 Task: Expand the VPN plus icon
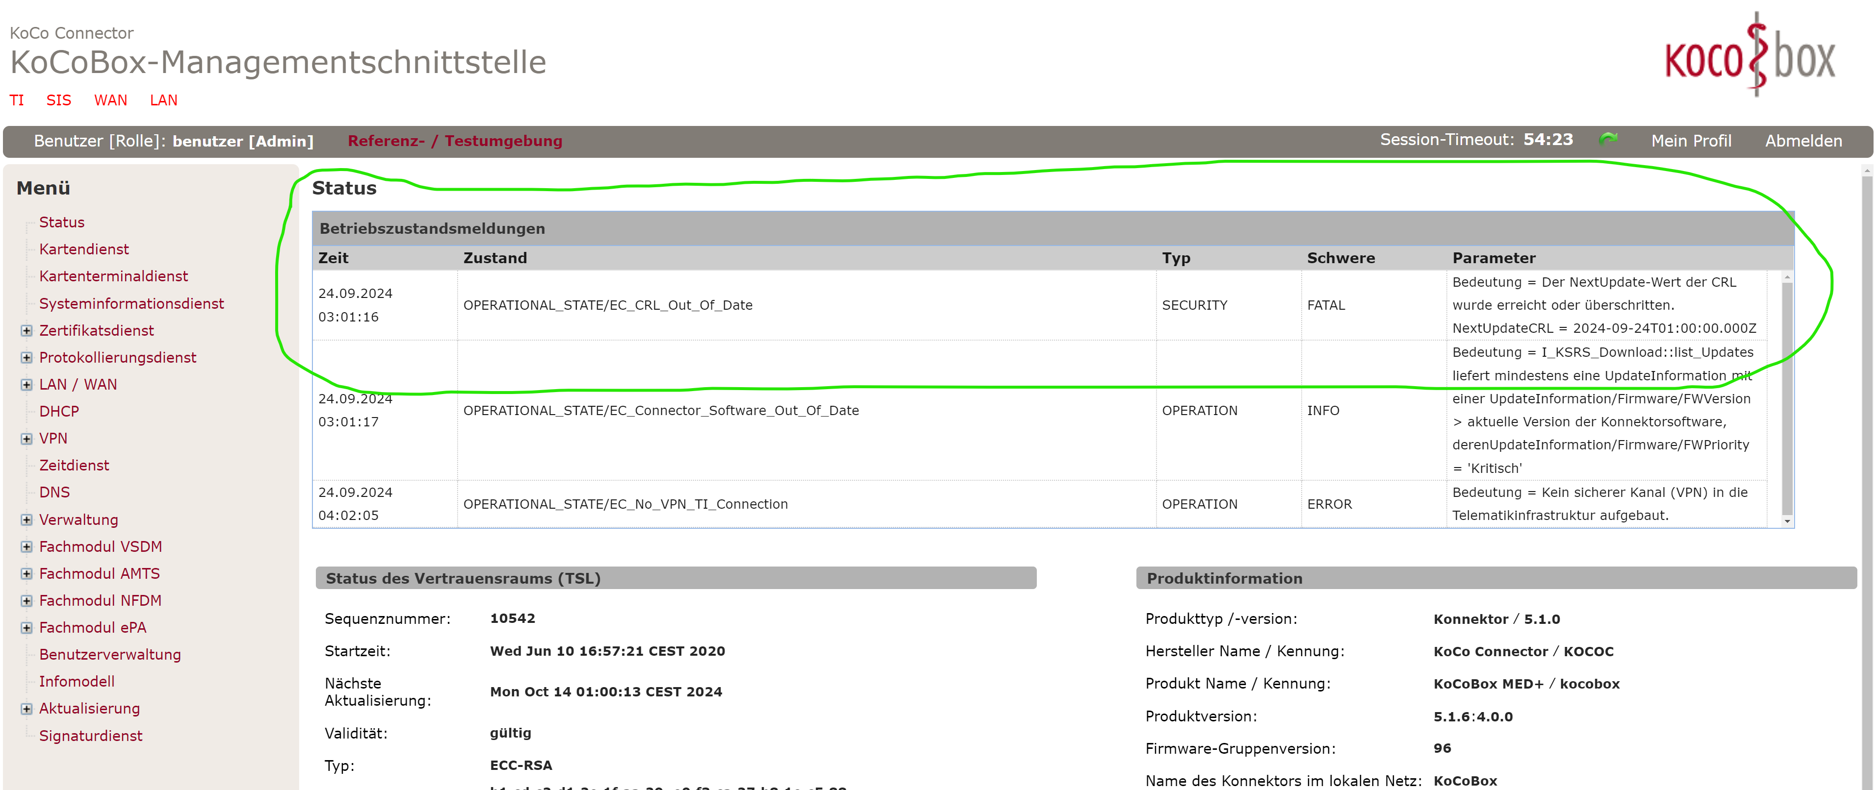pos(26,439)
